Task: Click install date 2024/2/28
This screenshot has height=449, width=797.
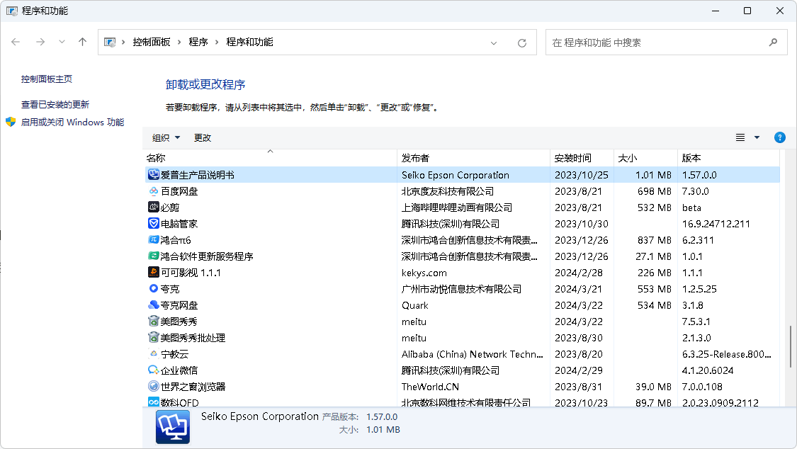Action: [x=578, y=273]
